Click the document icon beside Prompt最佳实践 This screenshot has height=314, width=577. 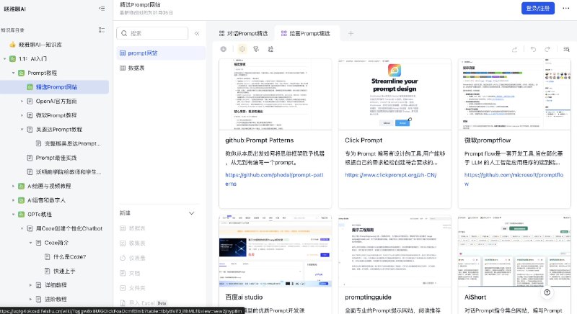pyautogui.click(x=30, y=158)
